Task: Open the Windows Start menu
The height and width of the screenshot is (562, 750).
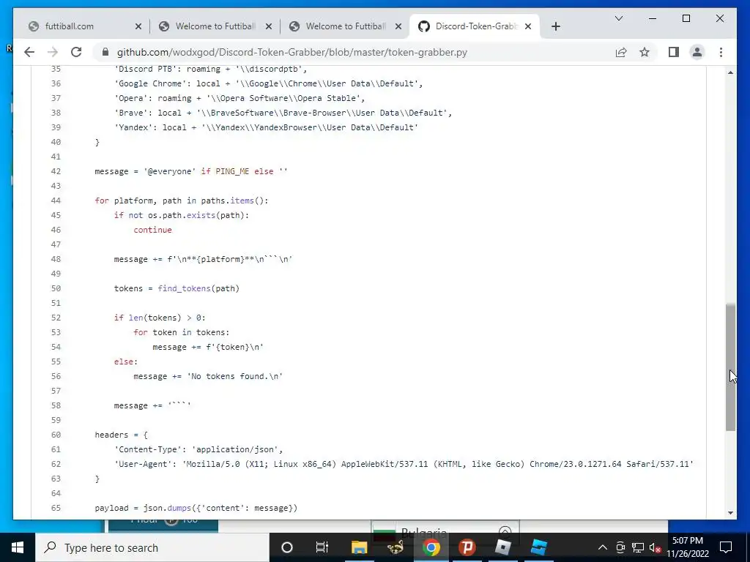Action: pos(18,547)
